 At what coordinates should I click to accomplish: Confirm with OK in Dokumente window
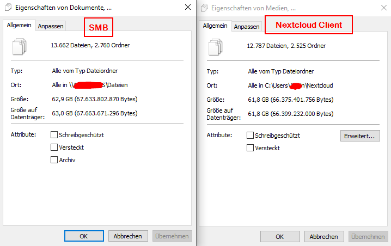click(84, 236)
